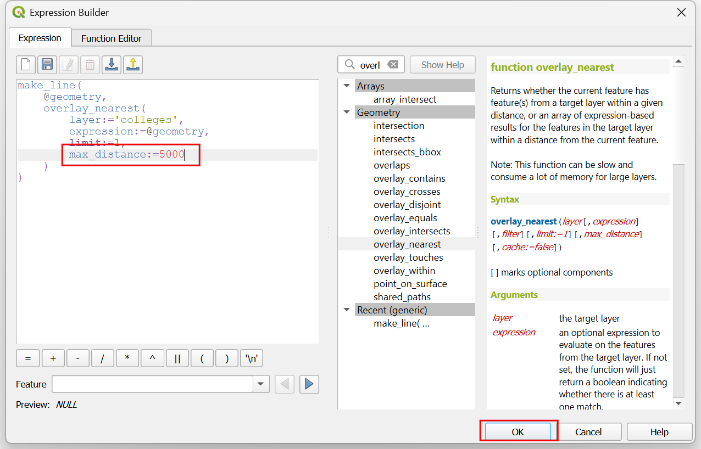Save the current expression with the floppy icon
Screen dimensions: 701x449
click(x=47, y=64)
